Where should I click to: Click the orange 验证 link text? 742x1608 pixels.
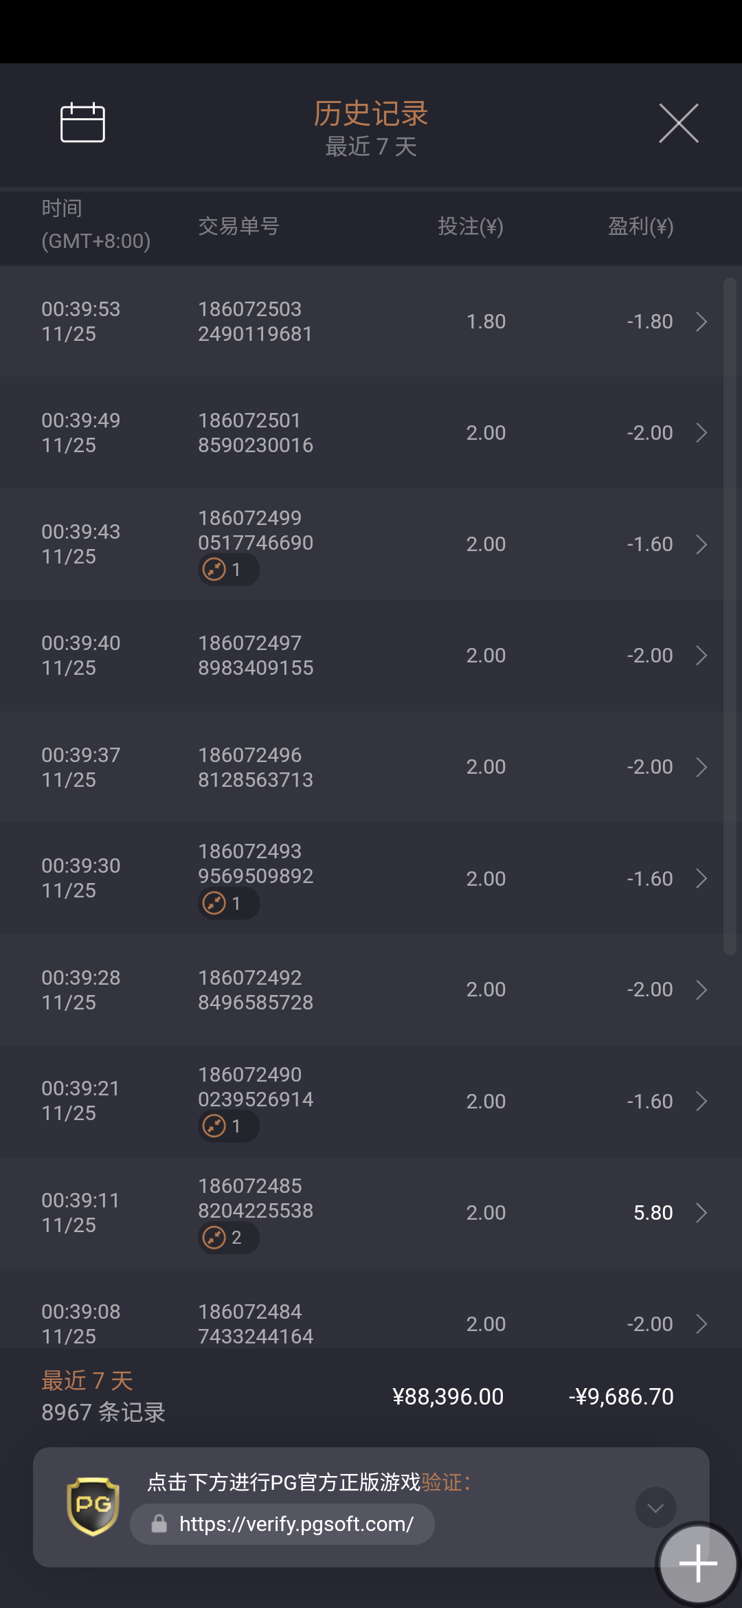tap(442, 1482)
